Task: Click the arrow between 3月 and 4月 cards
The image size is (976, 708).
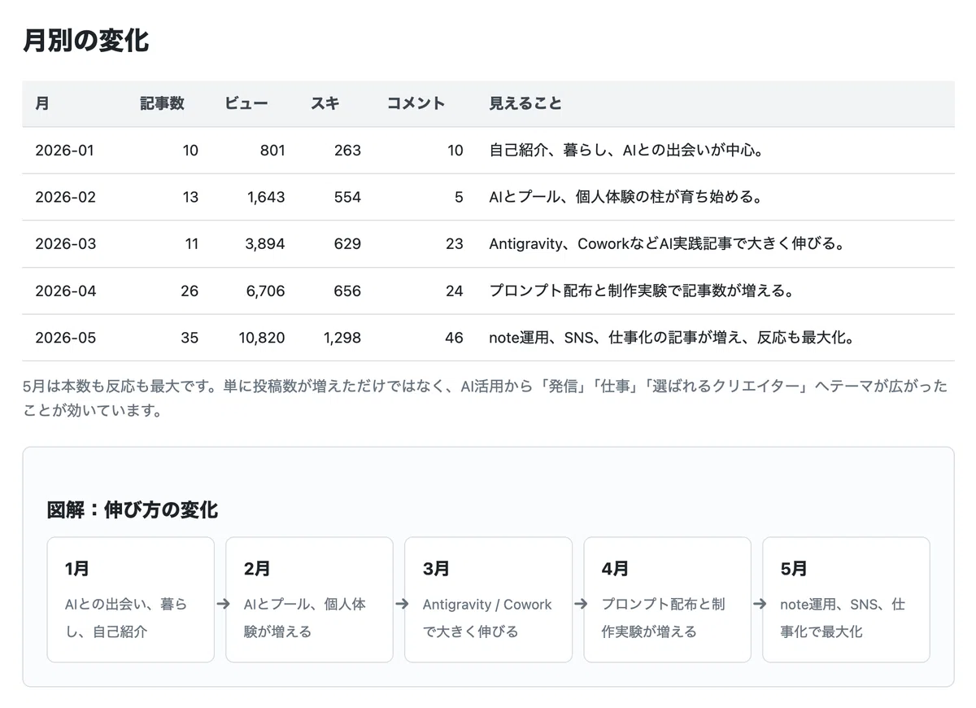Action: 581,604
